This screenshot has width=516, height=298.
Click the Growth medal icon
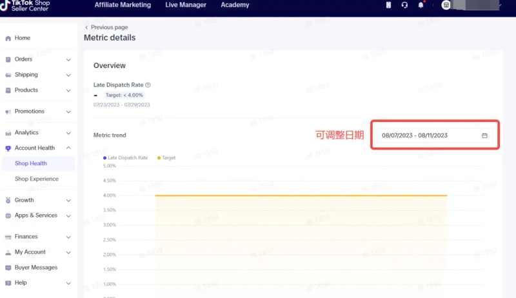8,201
